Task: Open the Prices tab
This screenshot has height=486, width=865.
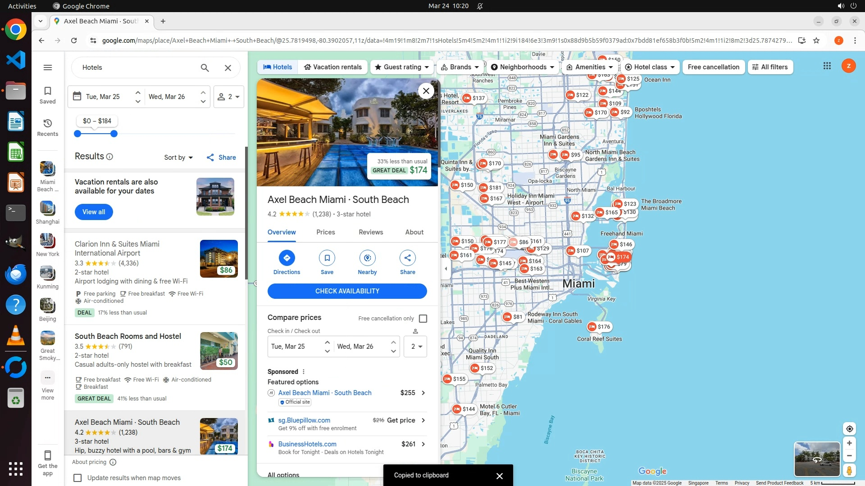Action: pos(325,232)
